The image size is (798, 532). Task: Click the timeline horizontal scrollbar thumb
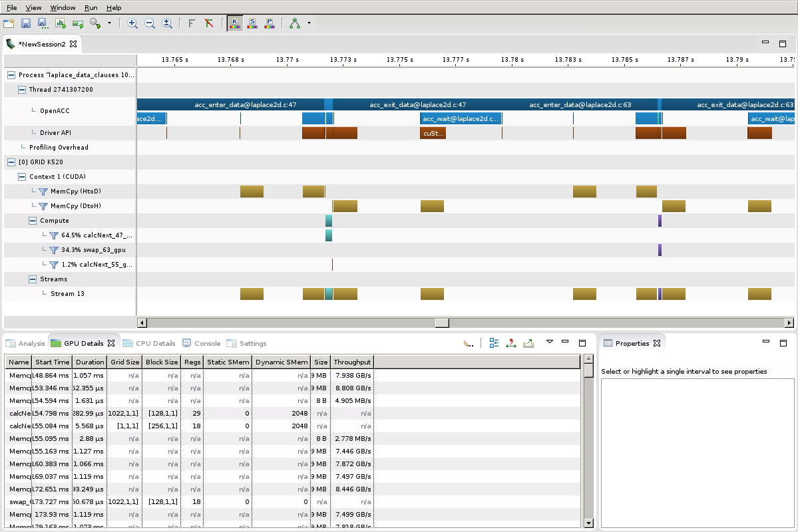[442, 323]
